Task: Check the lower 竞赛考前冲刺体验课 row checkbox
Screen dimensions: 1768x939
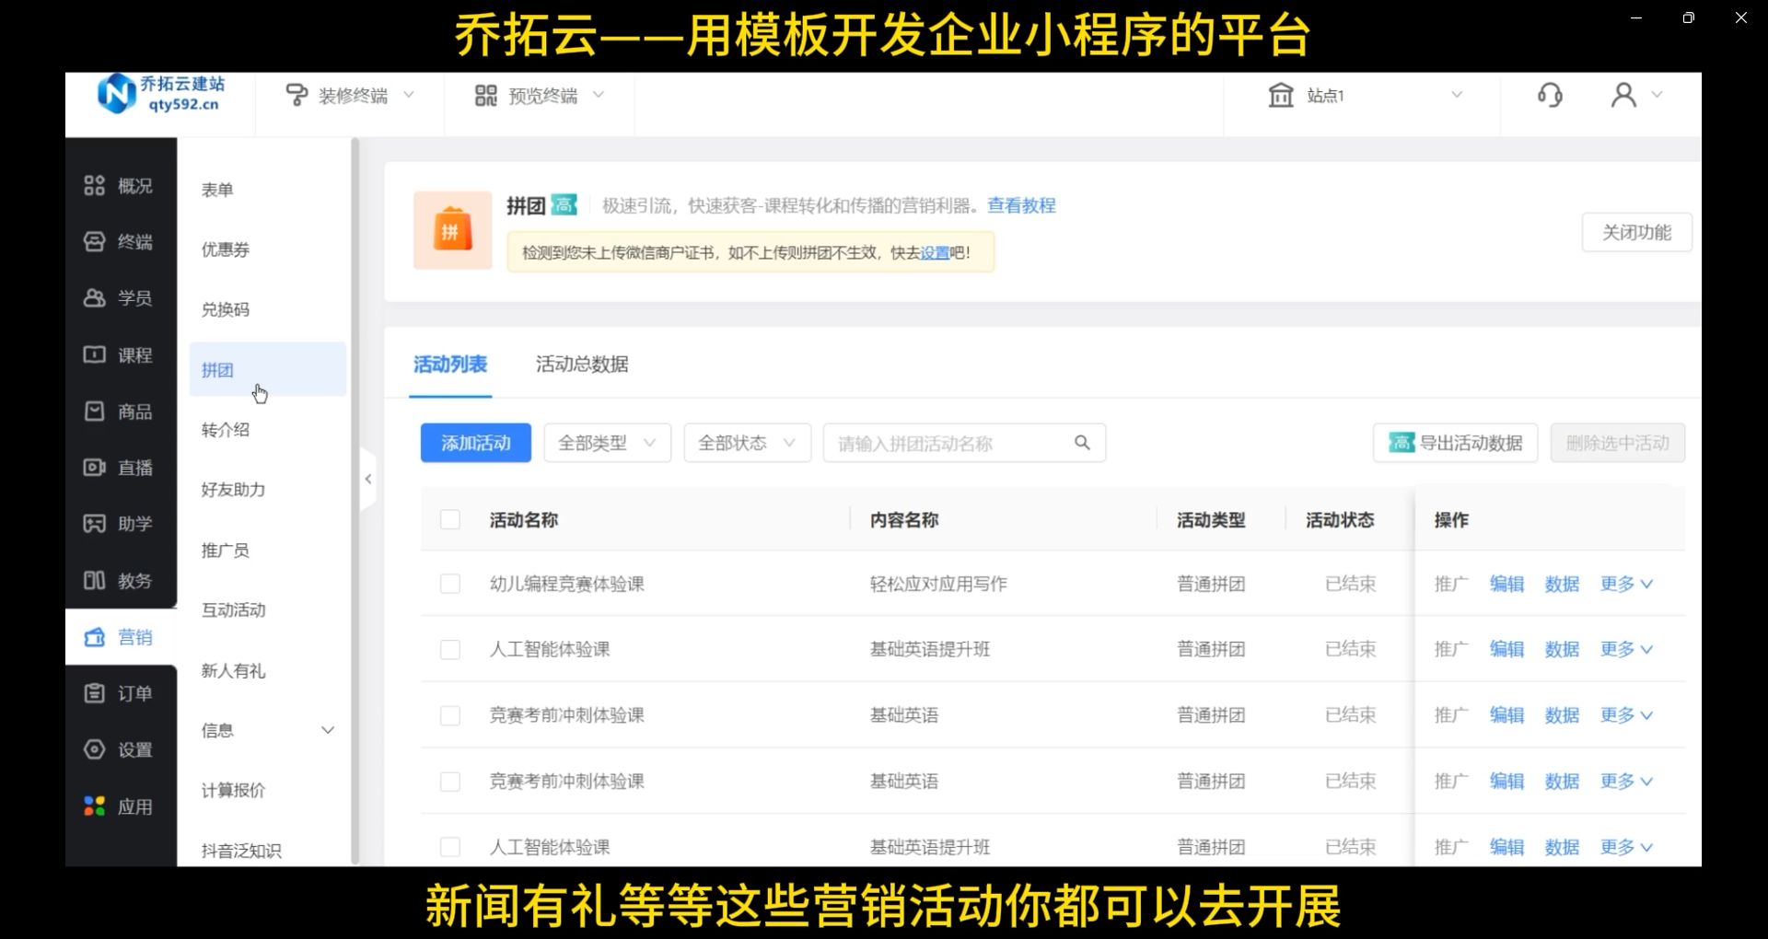Action: 450,782
